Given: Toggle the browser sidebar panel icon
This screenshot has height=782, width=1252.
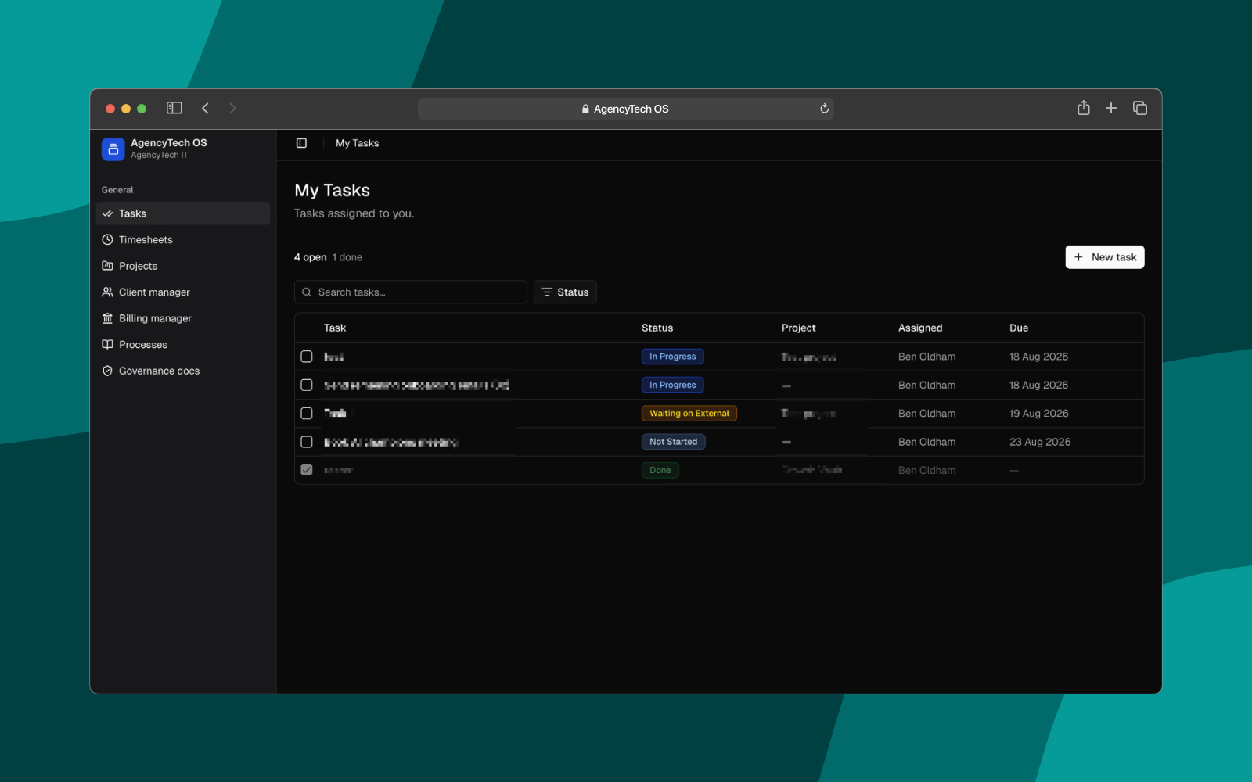Looking at the screenshot, I should coord(174,108).
